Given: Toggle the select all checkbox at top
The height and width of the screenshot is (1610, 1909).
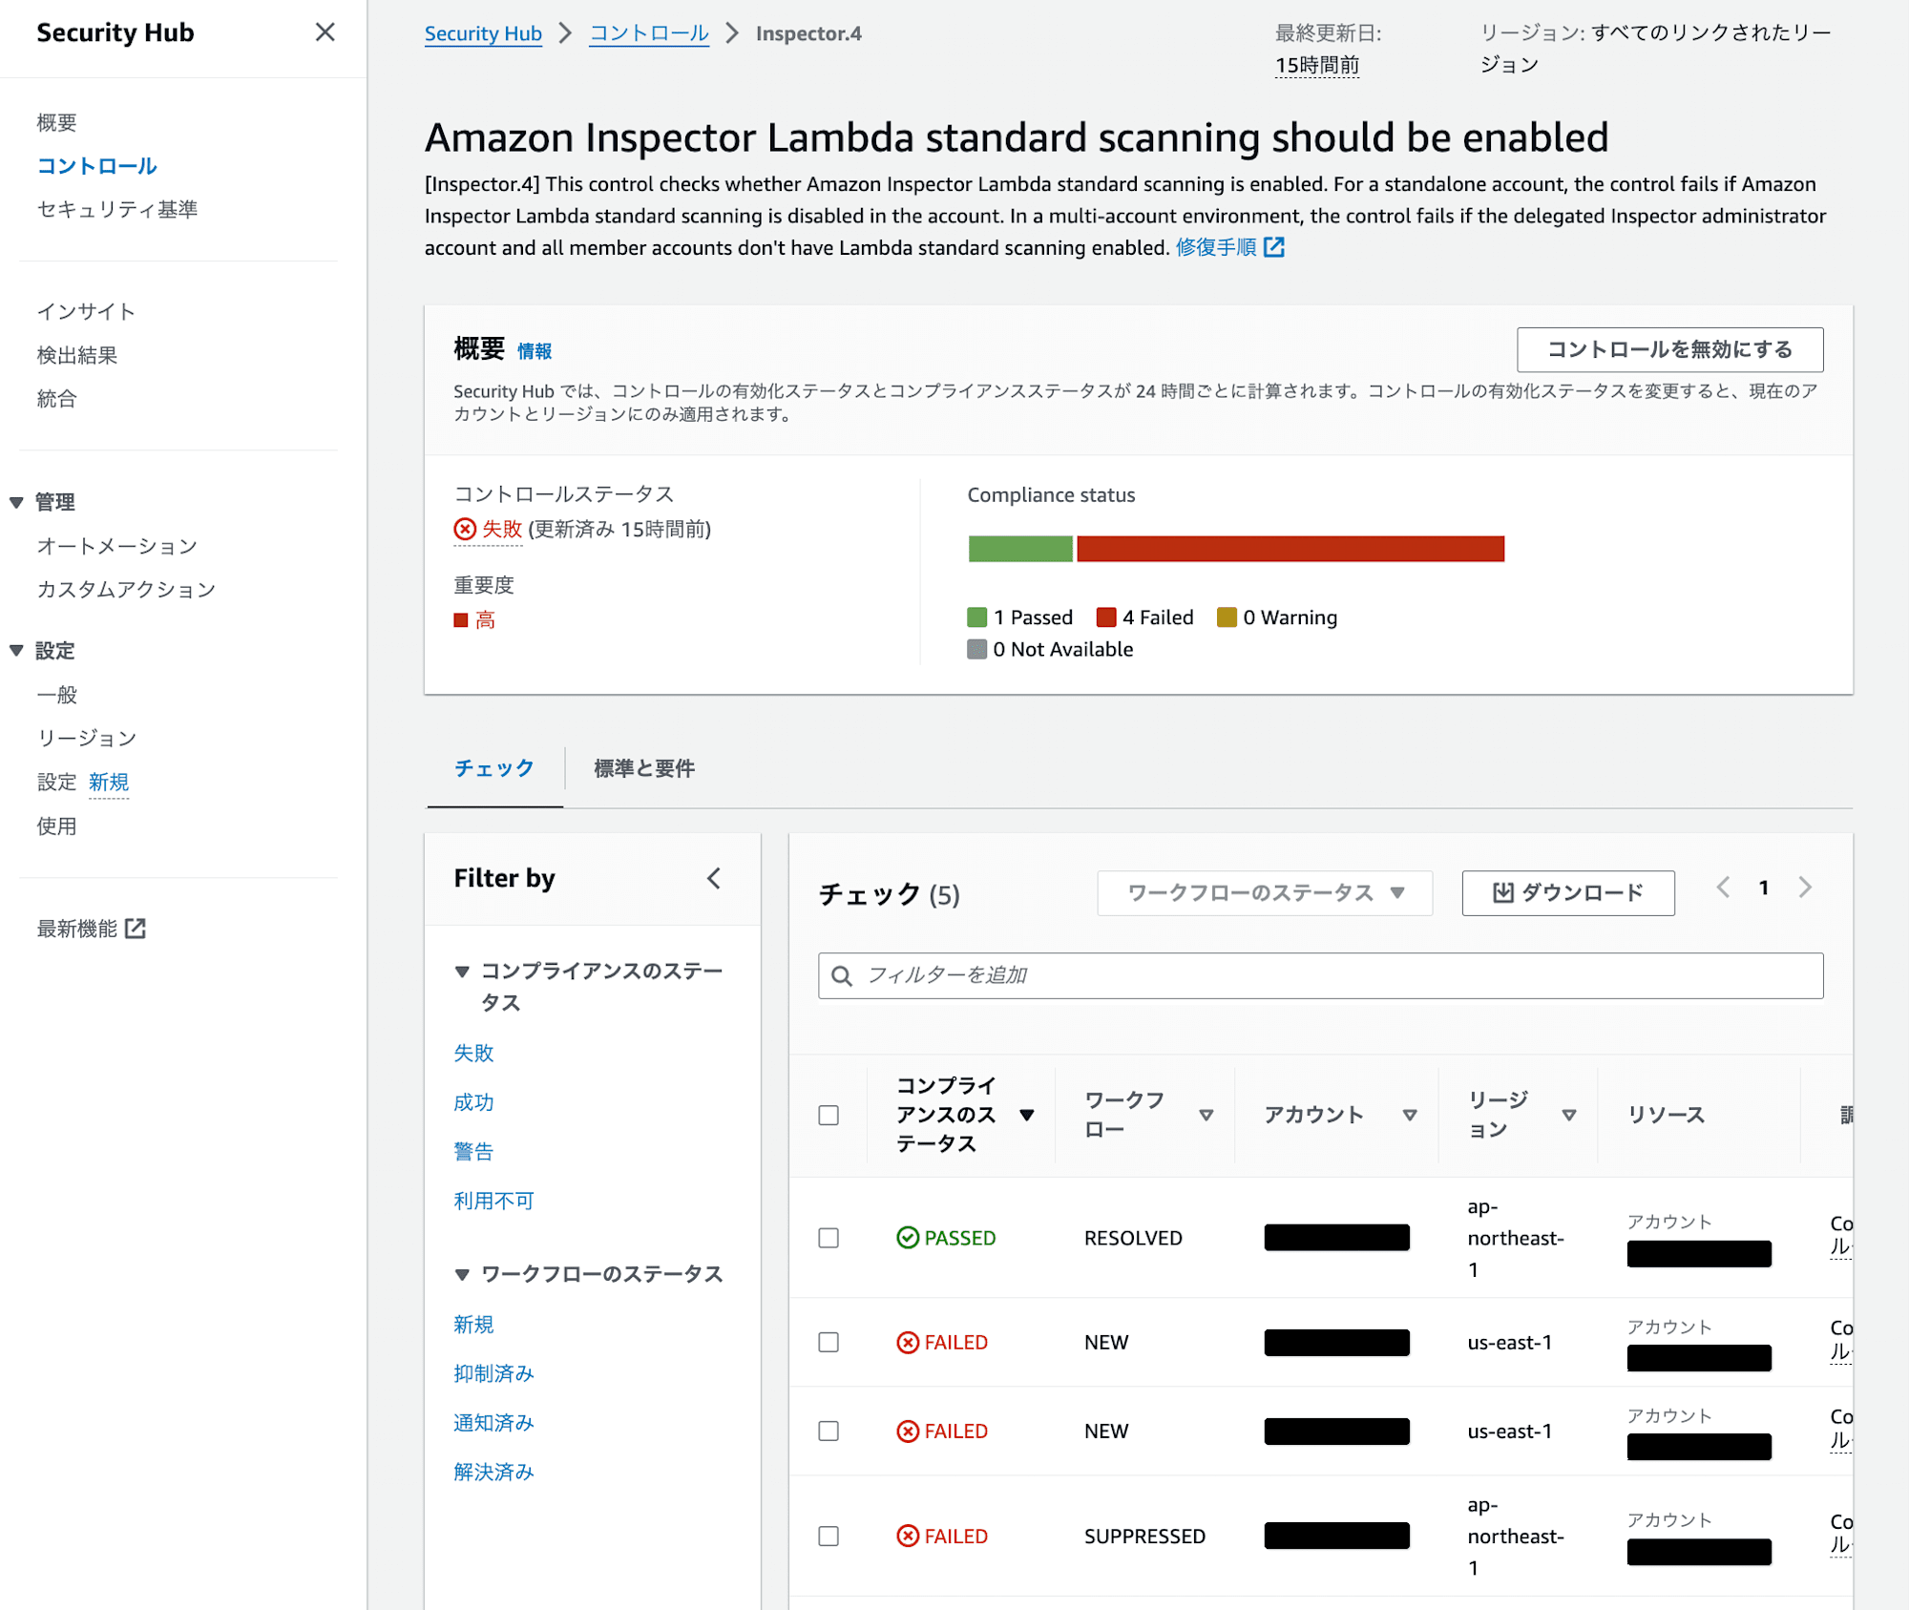Looking at the screenshot, I should click(x=830, y=1115).
